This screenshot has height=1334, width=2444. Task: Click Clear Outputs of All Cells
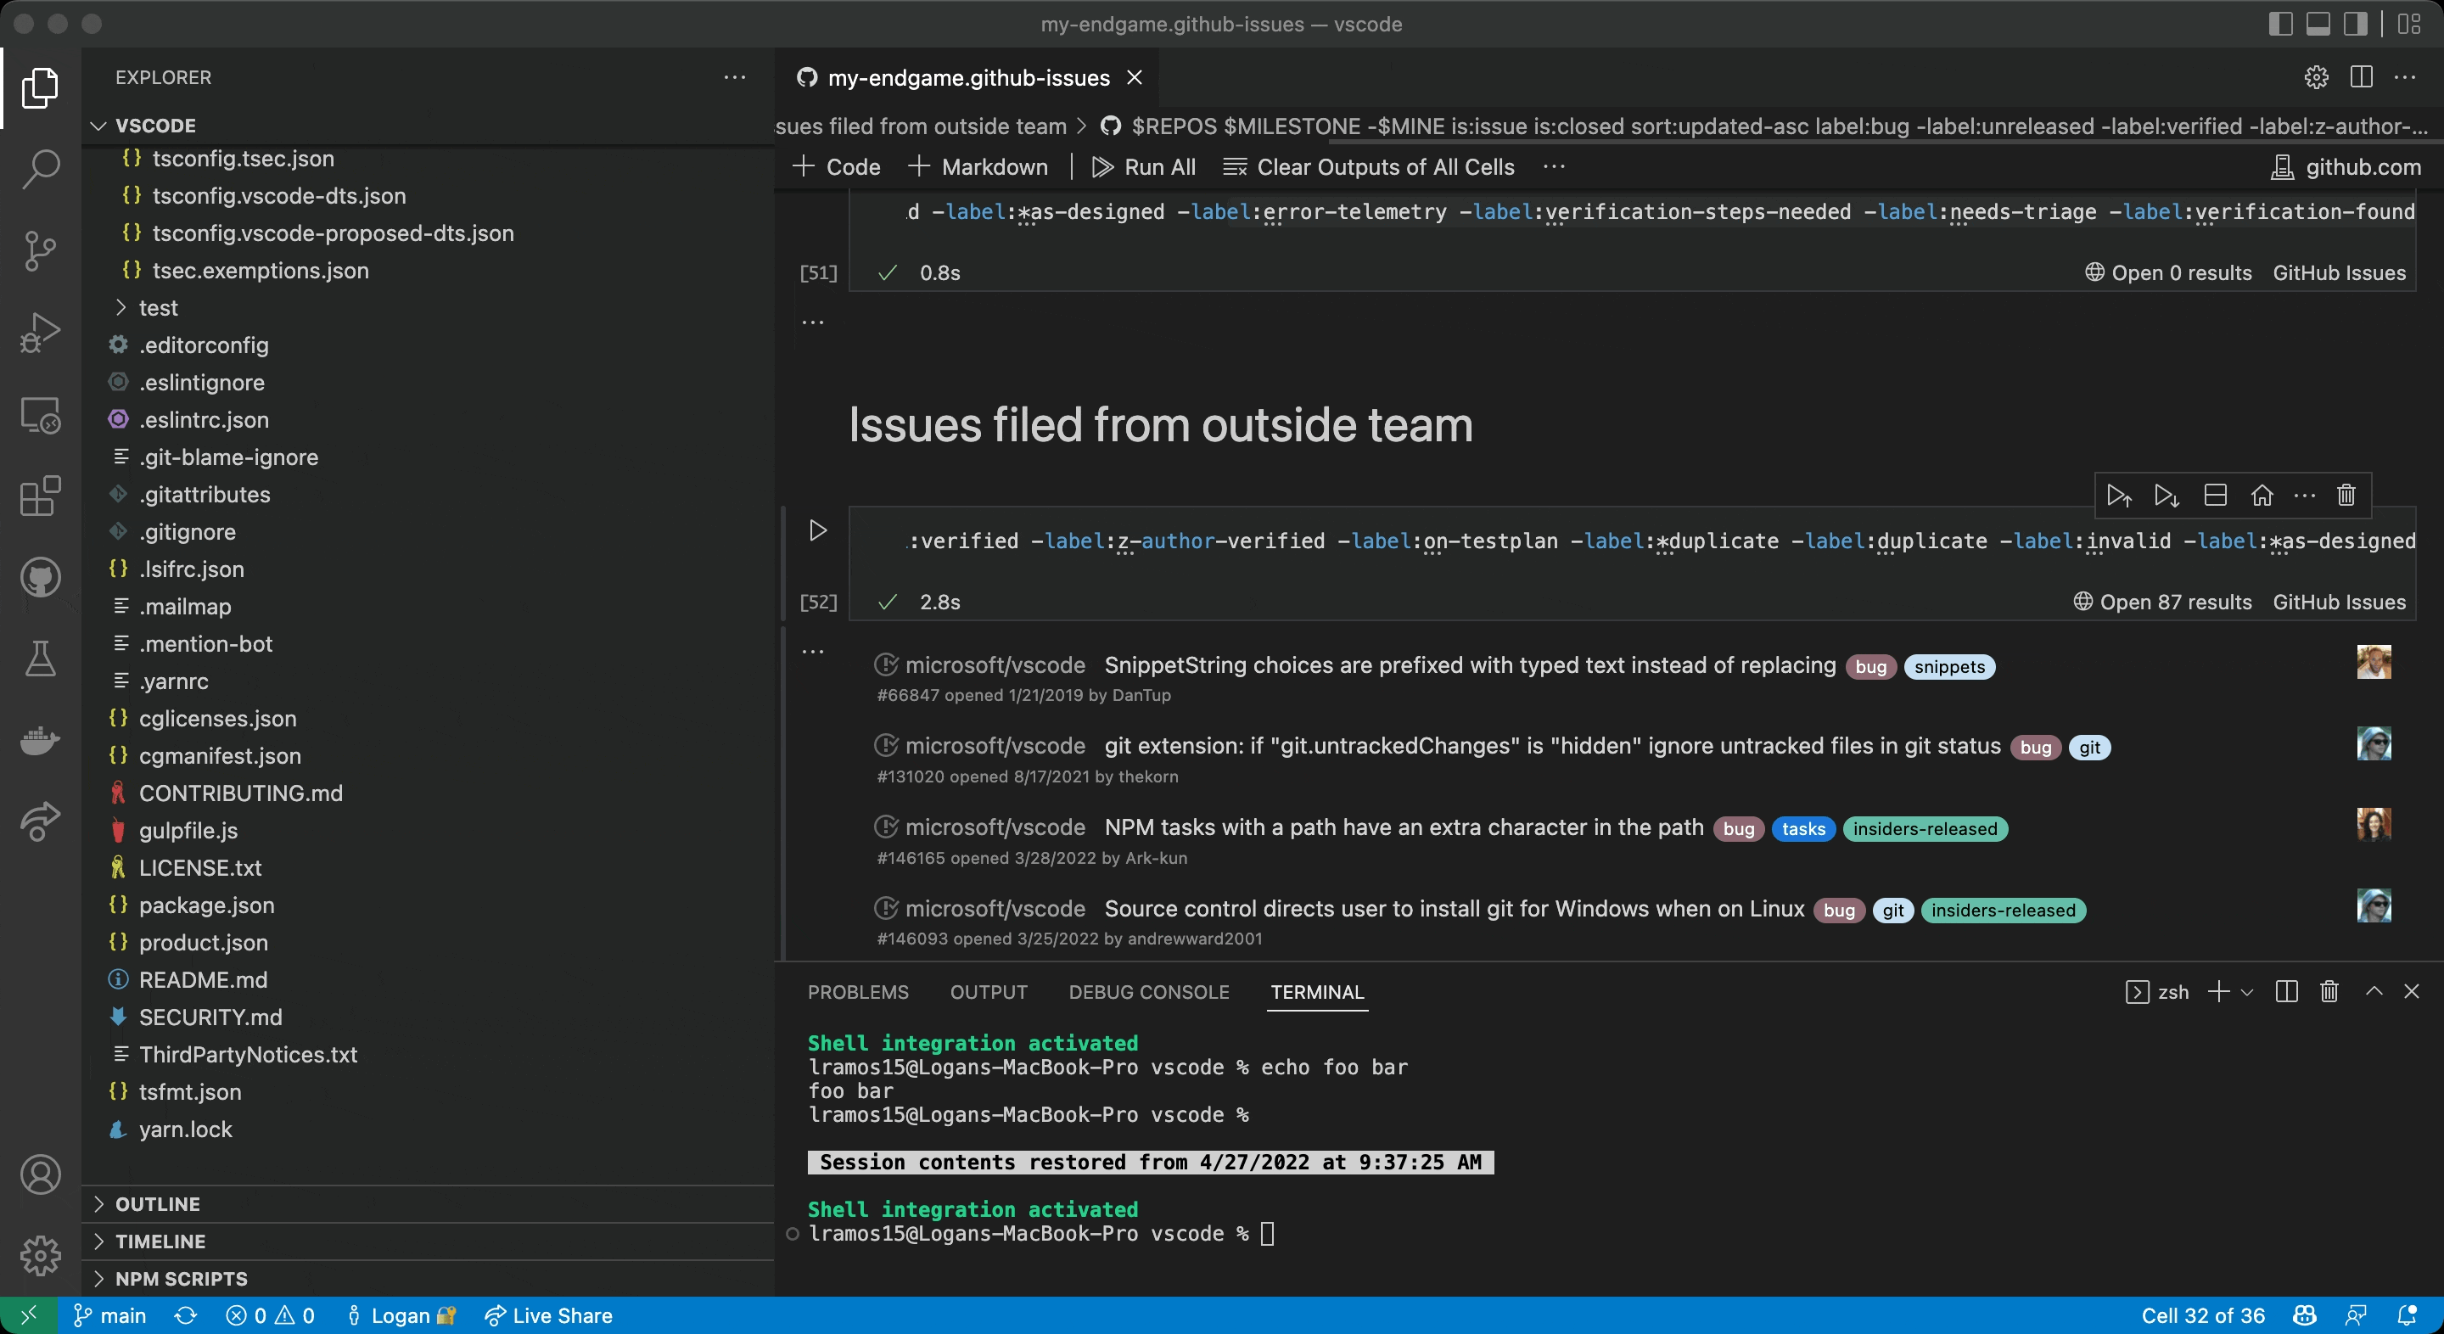(x=1369, y=167)
